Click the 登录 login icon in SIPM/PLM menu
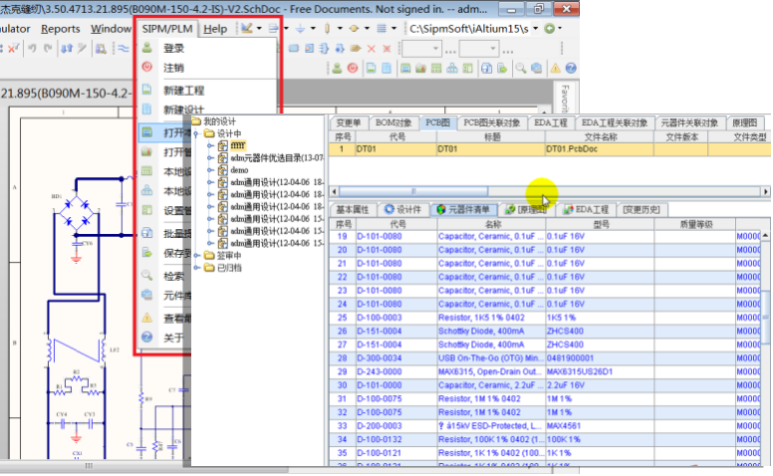The image size is (773, 476). point(146,48)
